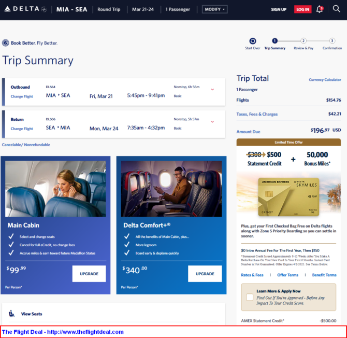Click the LOG IN button

pos(302,9)
